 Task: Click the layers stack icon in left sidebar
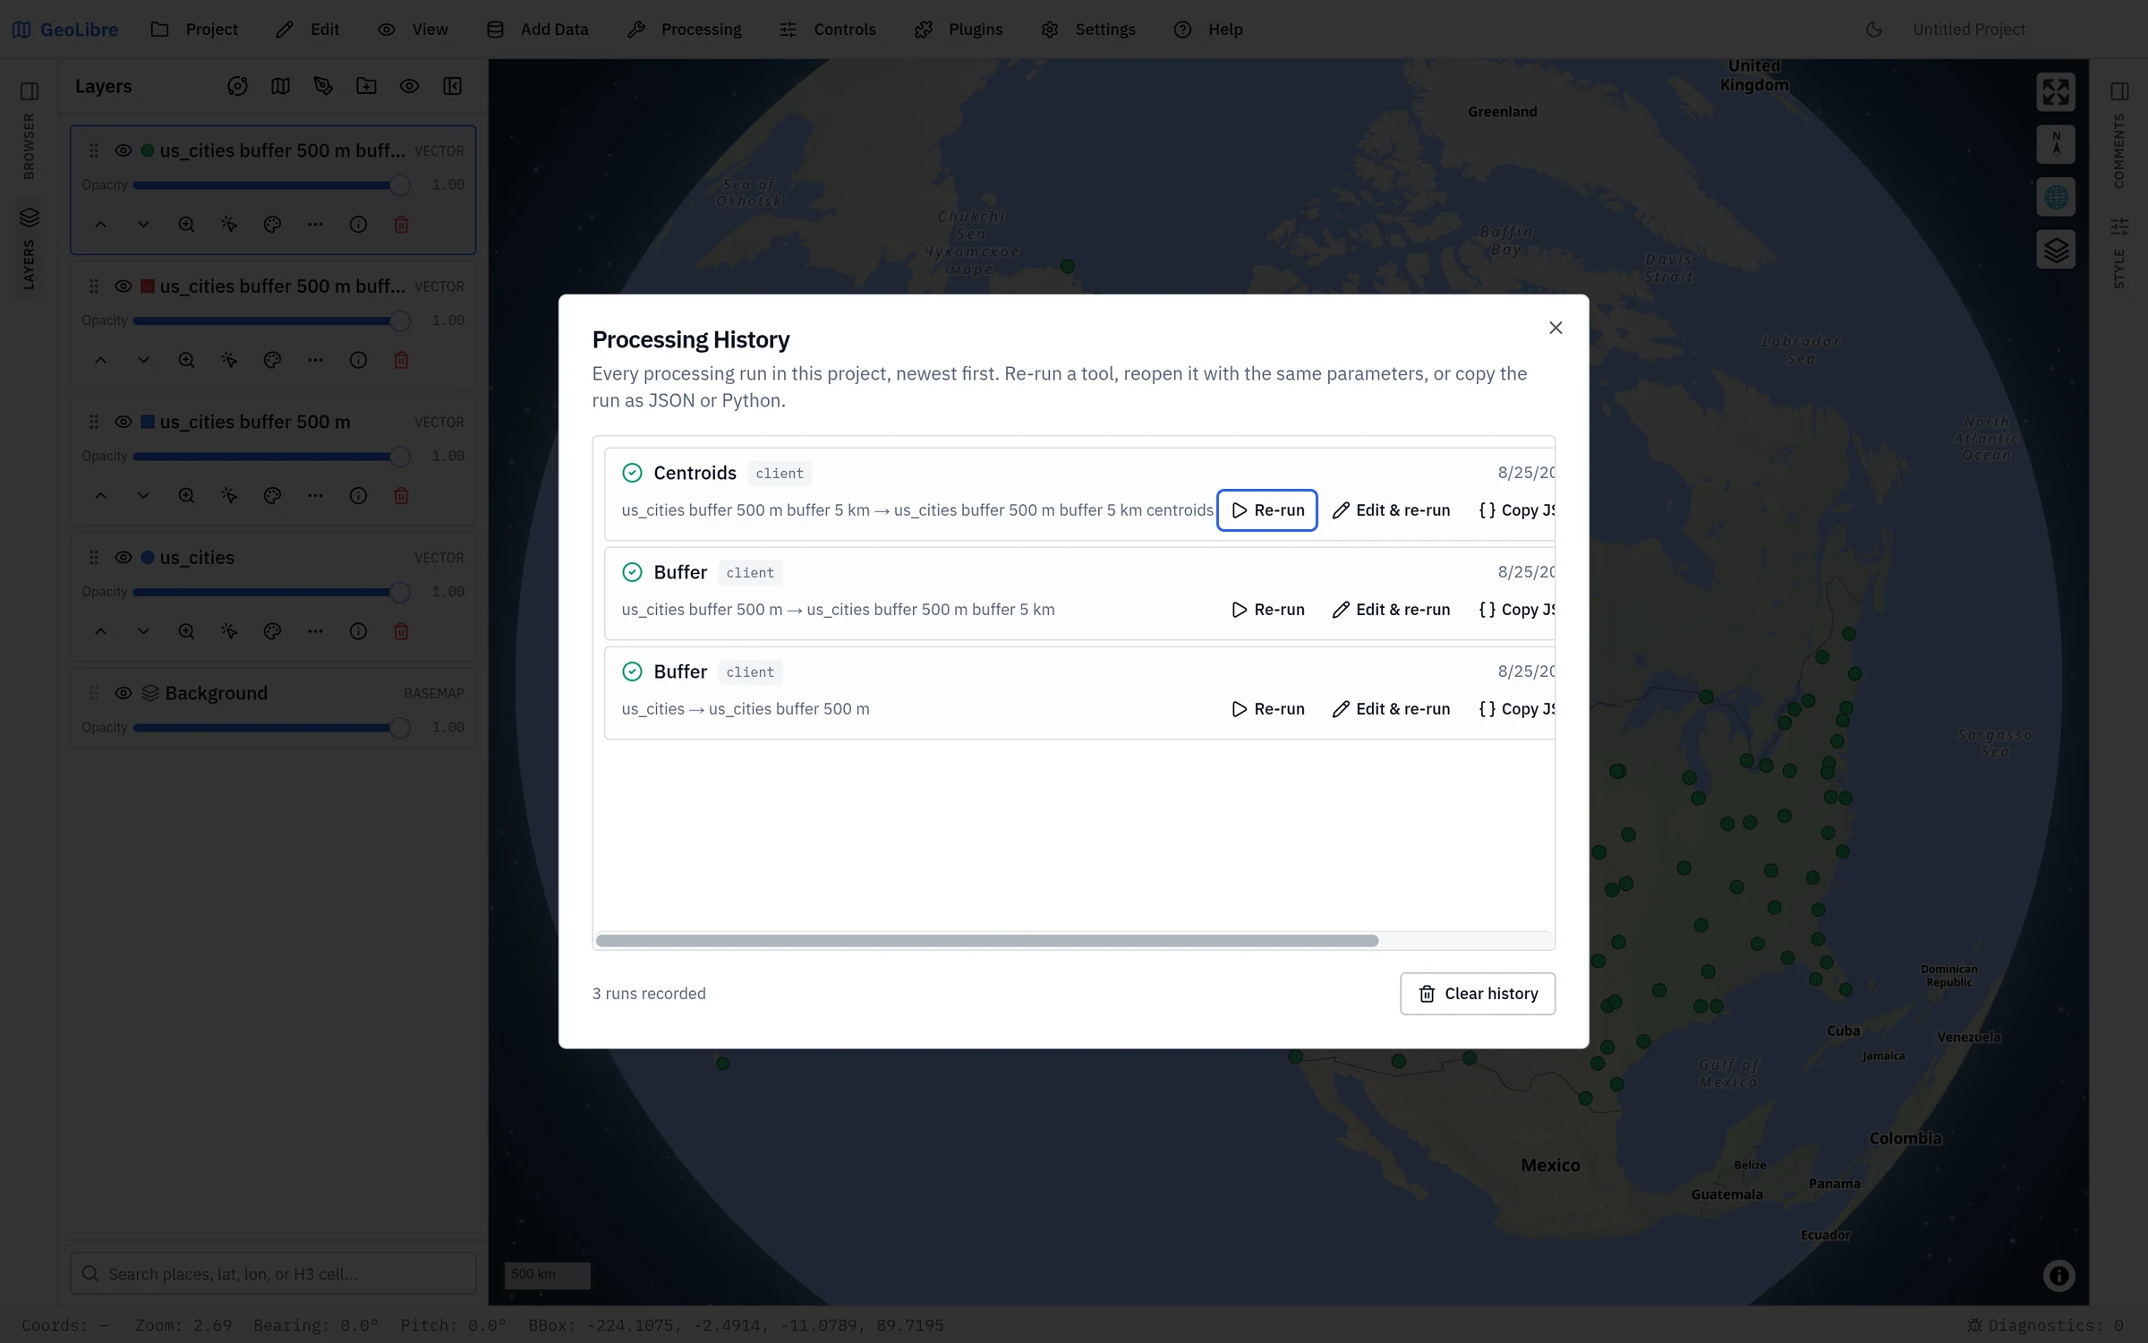click(x=30, y=218)
